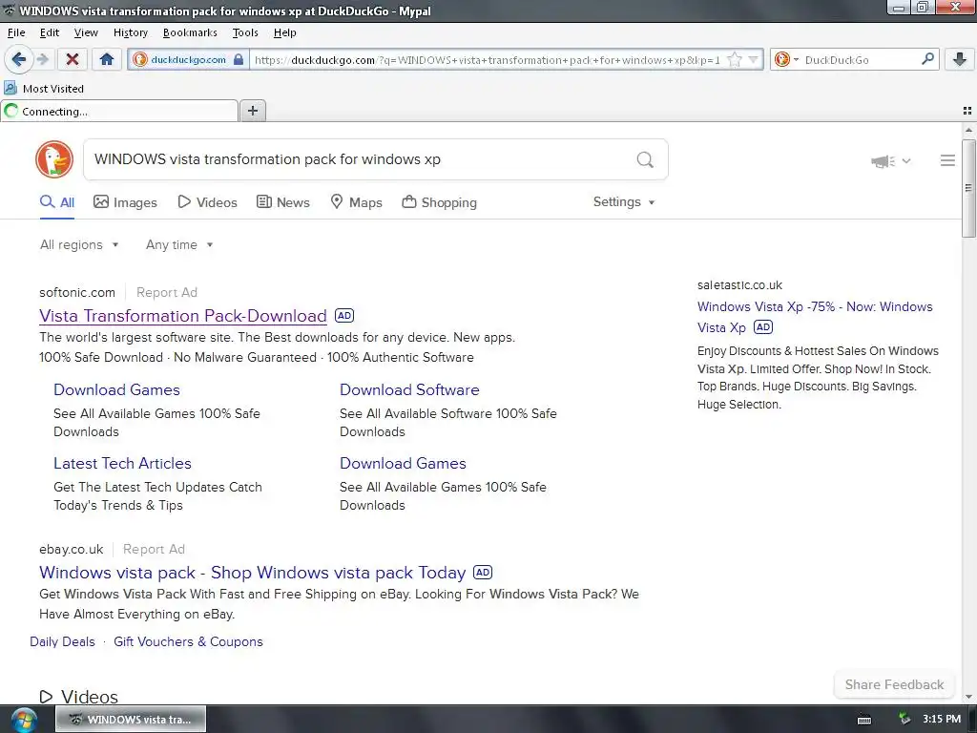The width and height of the screenshot is (977, 733).
Task: Bookmark this page with the star icon
Action: [x=735, y=59]
